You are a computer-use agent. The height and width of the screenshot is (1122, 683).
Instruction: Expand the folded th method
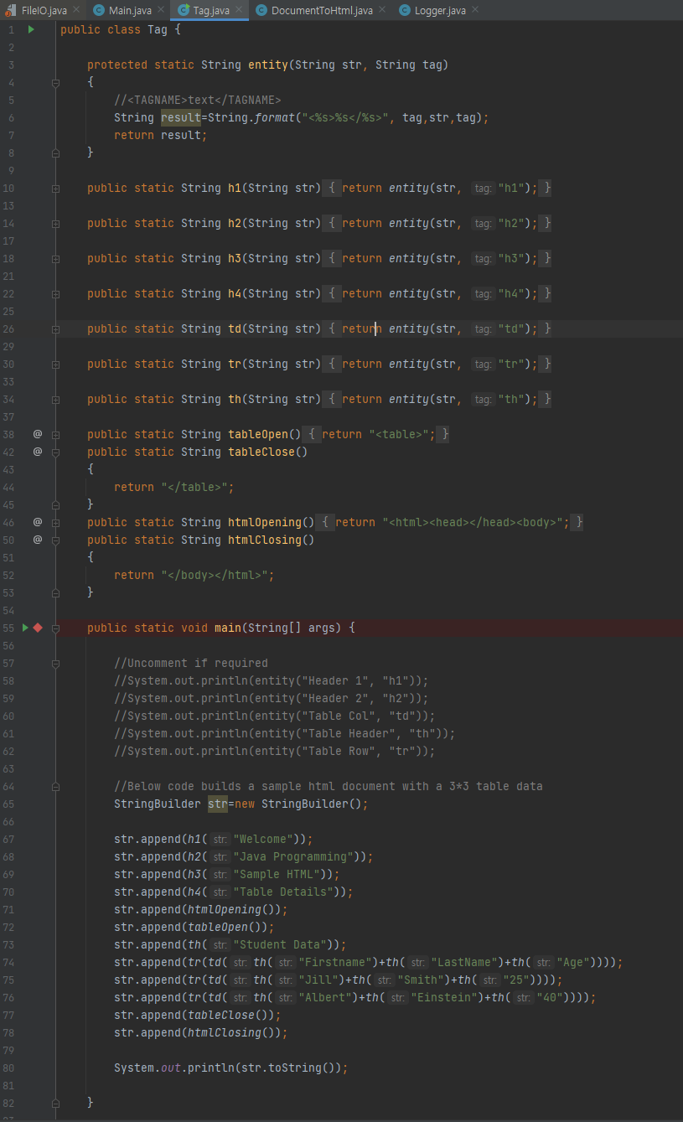point(55,398)
